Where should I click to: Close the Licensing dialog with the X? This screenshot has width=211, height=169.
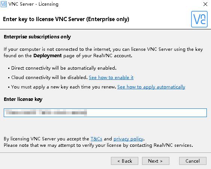205,4
